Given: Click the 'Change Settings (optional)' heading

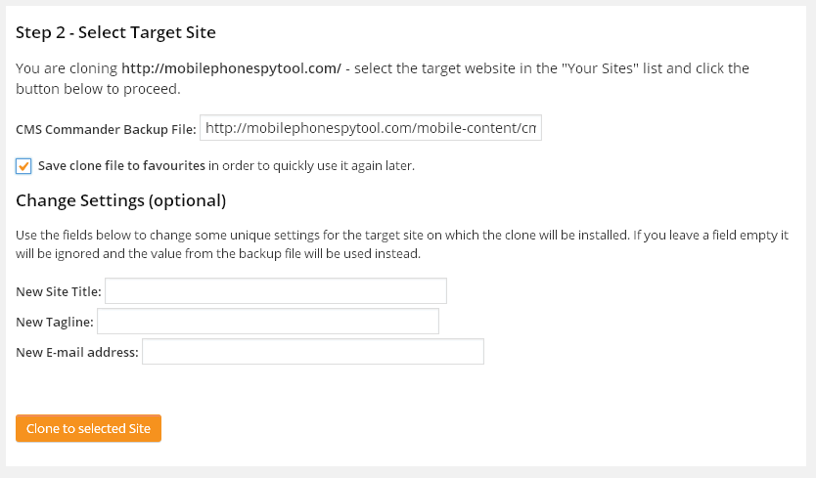Looking at the screenshot, I should pos(120,200).
